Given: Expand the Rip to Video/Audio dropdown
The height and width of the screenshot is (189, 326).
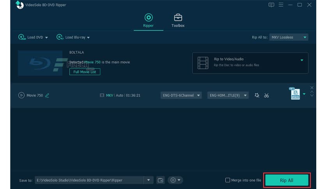Looking at the screenshot, I should 302,60.
